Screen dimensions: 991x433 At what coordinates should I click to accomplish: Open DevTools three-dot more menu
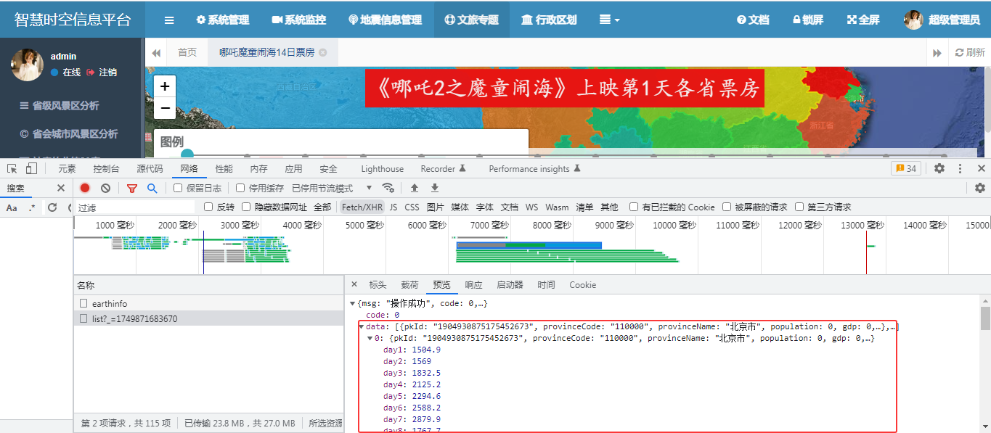(960, 168)
